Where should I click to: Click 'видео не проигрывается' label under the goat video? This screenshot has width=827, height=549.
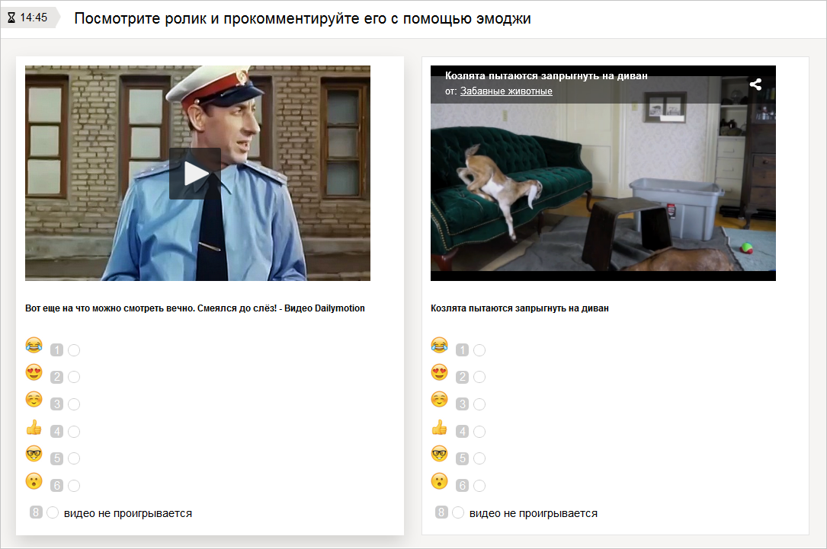tap(534, 513)
